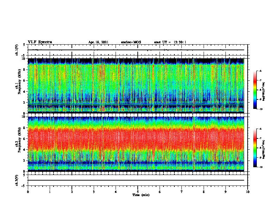This screenshot has width=279, height=215.
Task: Click the "ch.1(V)" axis label
Action: 17,50
